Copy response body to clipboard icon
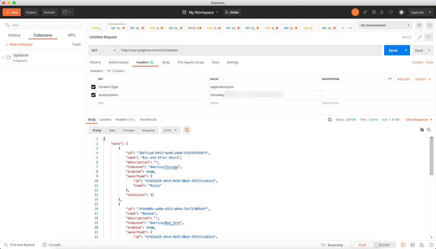The width and height of the screenshot is (436, 249). 422,130
